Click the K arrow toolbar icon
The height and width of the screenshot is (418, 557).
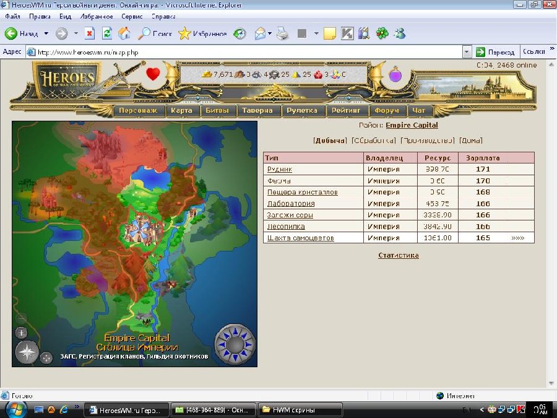coord(347,34)
